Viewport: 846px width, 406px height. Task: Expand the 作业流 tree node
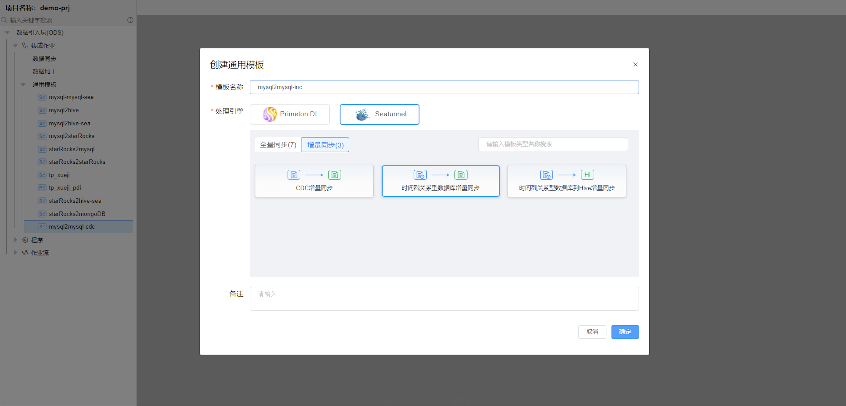click(15, 253)
